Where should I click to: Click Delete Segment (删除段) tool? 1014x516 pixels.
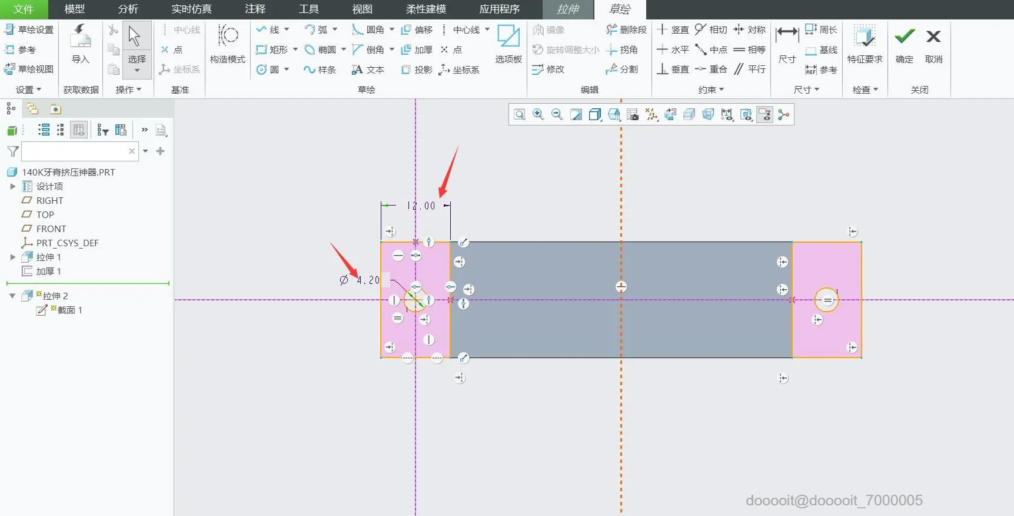click(x=626, y=29)
